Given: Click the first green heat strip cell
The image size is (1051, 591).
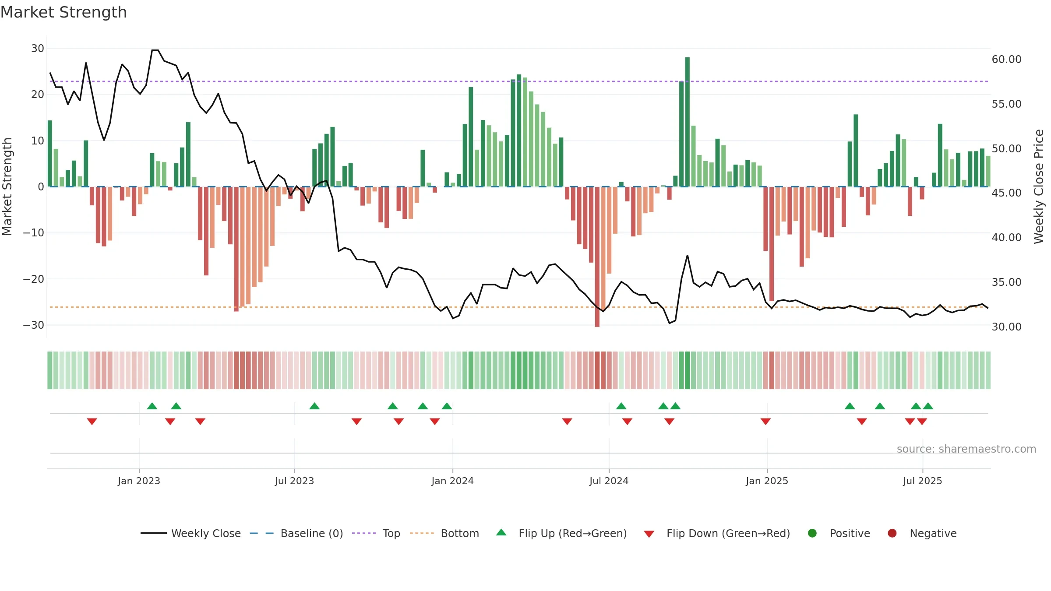Looking at the screenshot, I should pos(50,370).
